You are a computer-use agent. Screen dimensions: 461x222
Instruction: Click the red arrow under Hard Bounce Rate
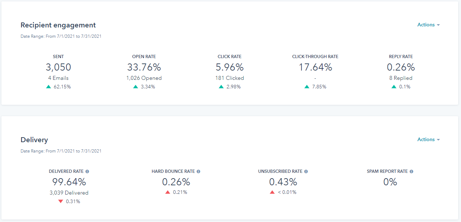point(167,192)
